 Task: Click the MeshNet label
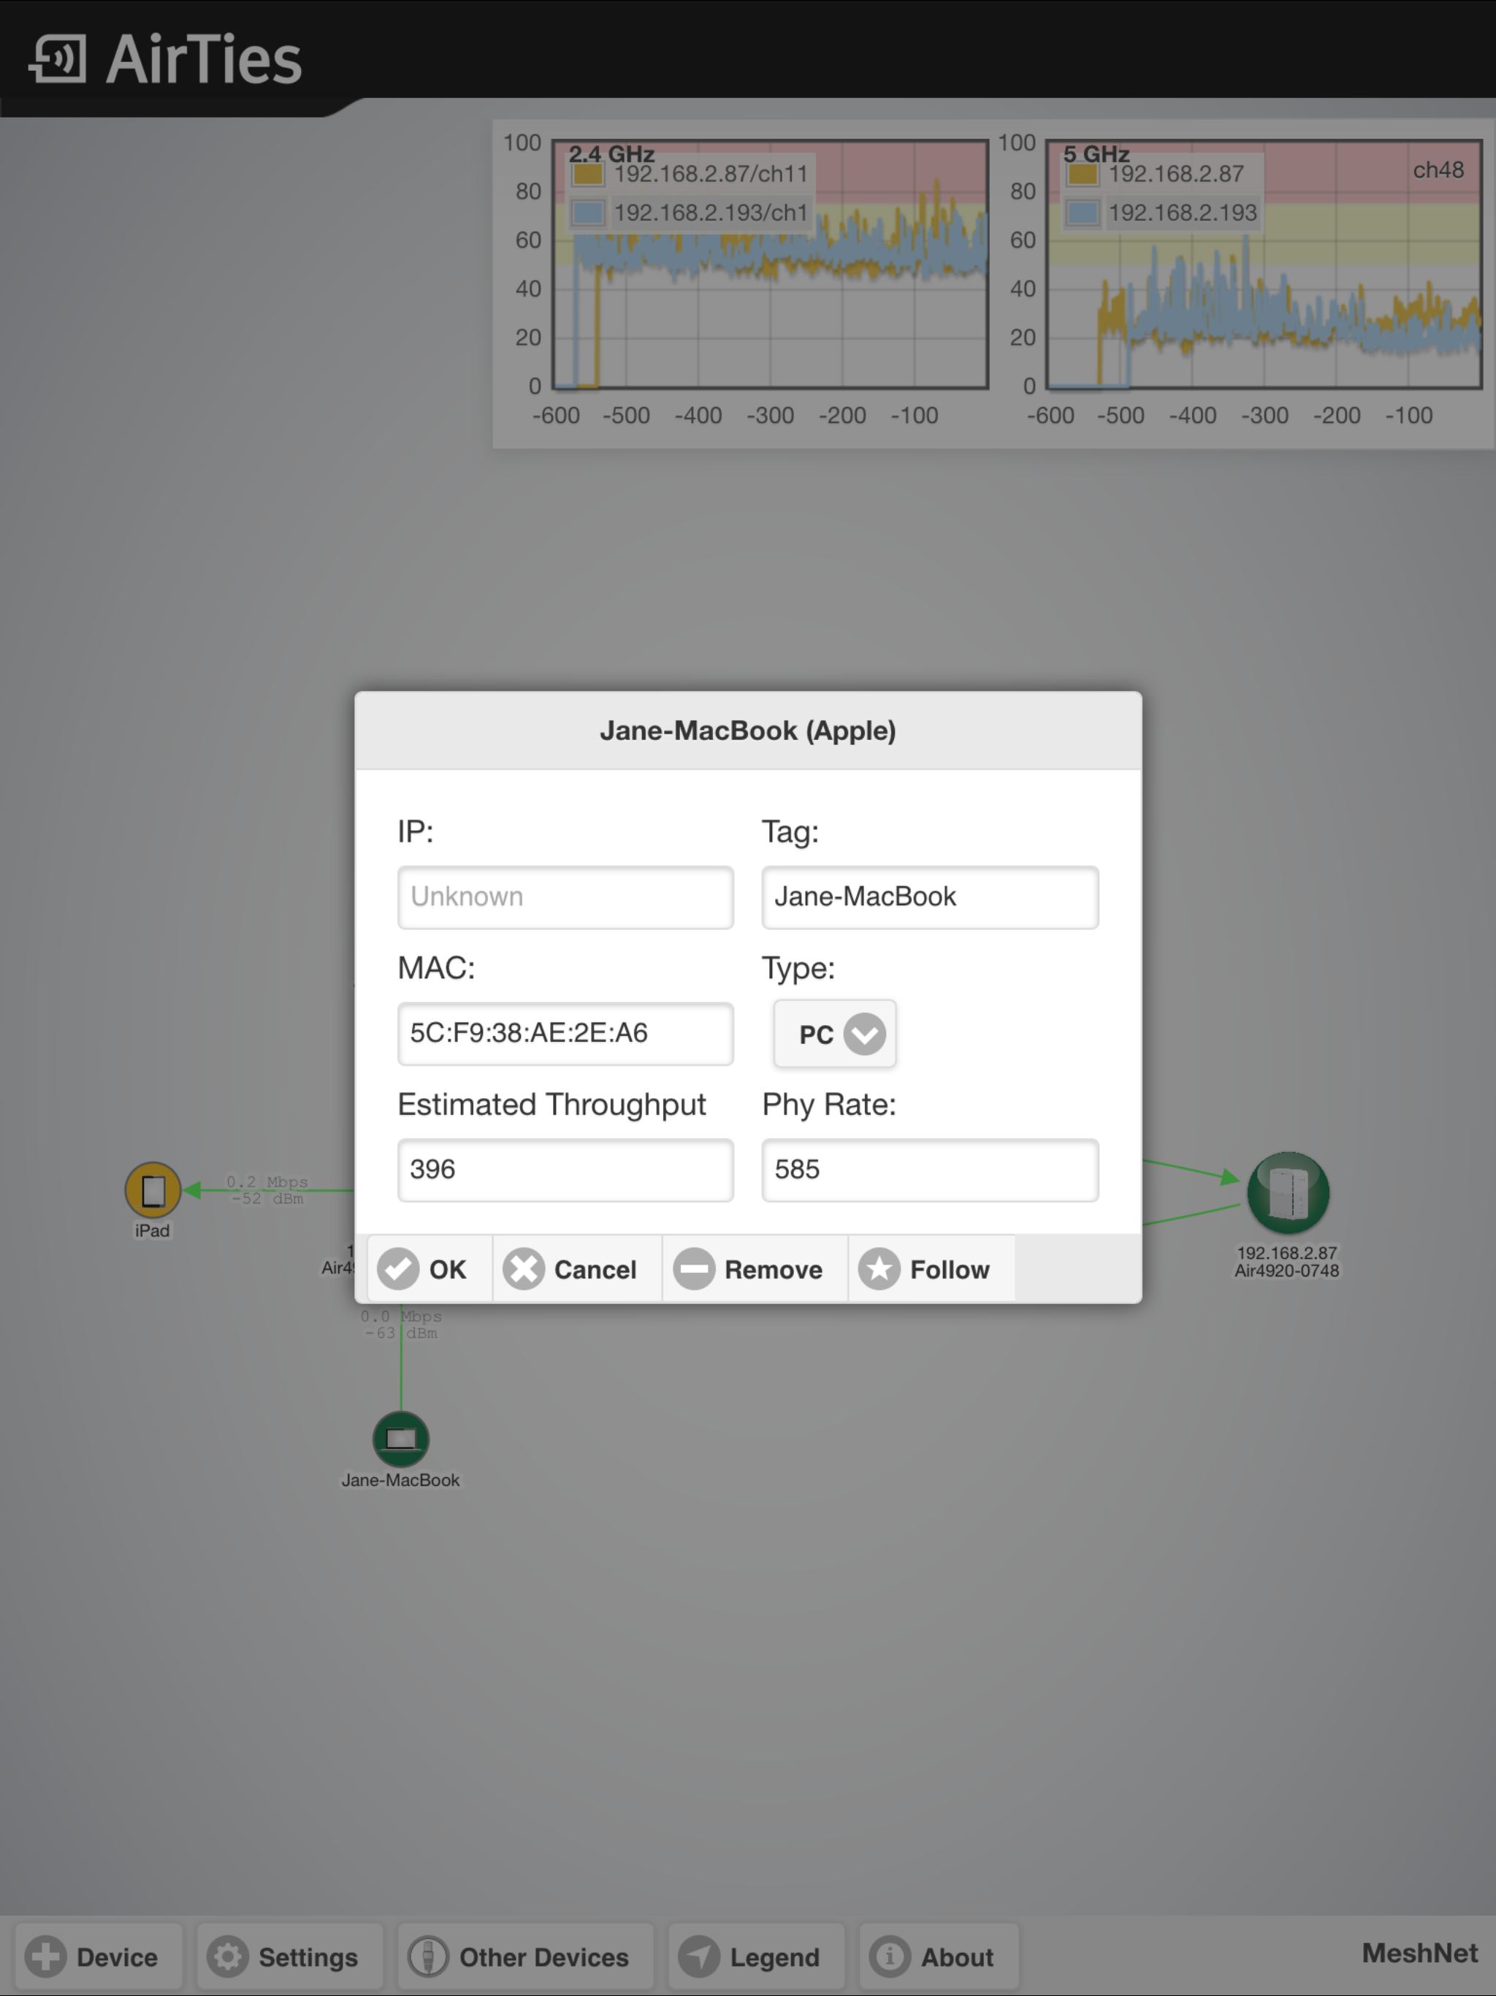[1419, 1953]
